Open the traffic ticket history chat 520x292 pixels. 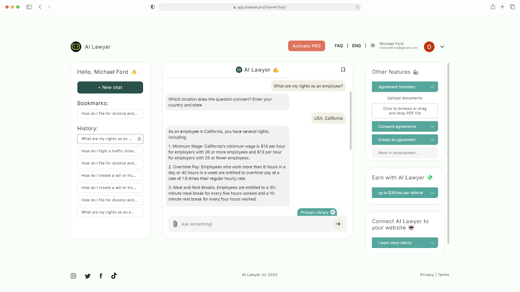point(110,151)
